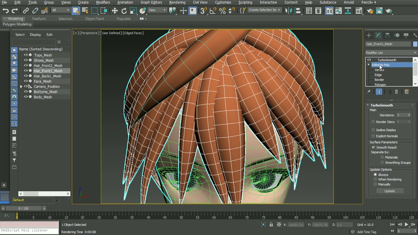Open the Create command panel

[369, 35]
